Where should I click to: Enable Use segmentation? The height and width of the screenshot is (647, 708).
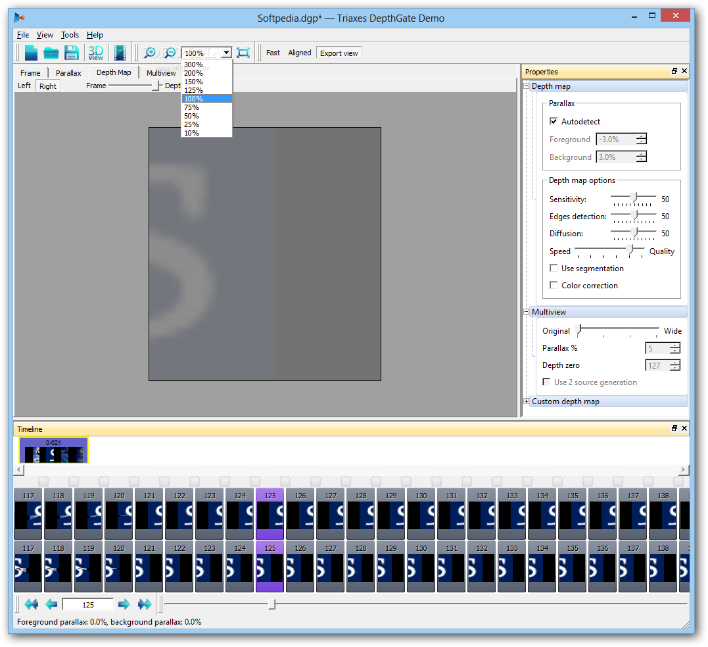tap(553, 268)
